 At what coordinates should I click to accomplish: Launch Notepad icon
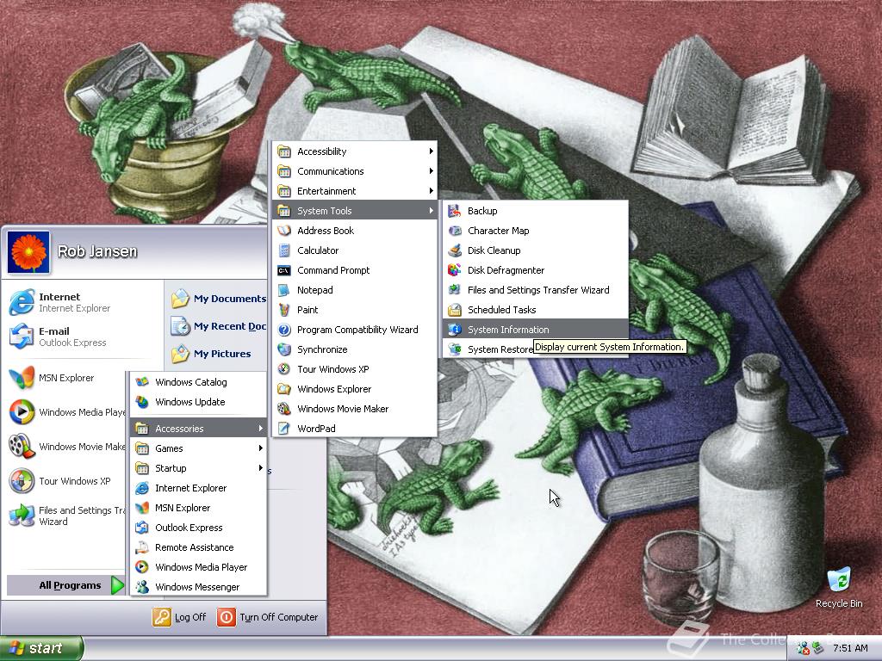[284, 290]
